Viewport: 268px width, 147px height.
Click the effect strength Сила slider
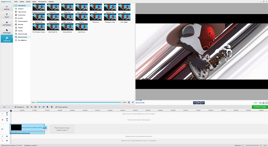79,102
